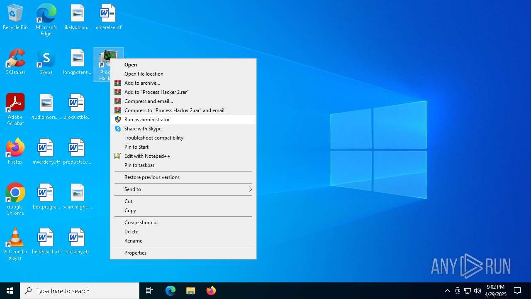Show hidden tray icons chevron
531x299 pixels.
pos(448,291)
